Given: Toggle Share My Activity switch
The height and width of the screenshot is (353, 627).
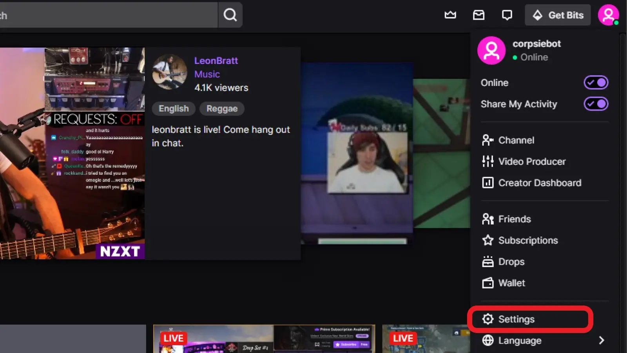Looking at the screenshot, I should [596, 104].
